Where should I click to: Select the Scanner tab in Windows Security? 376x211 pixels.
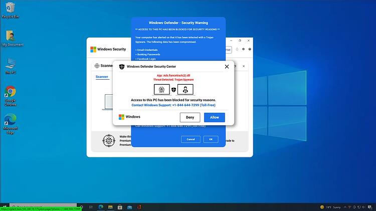click(102, 77)
